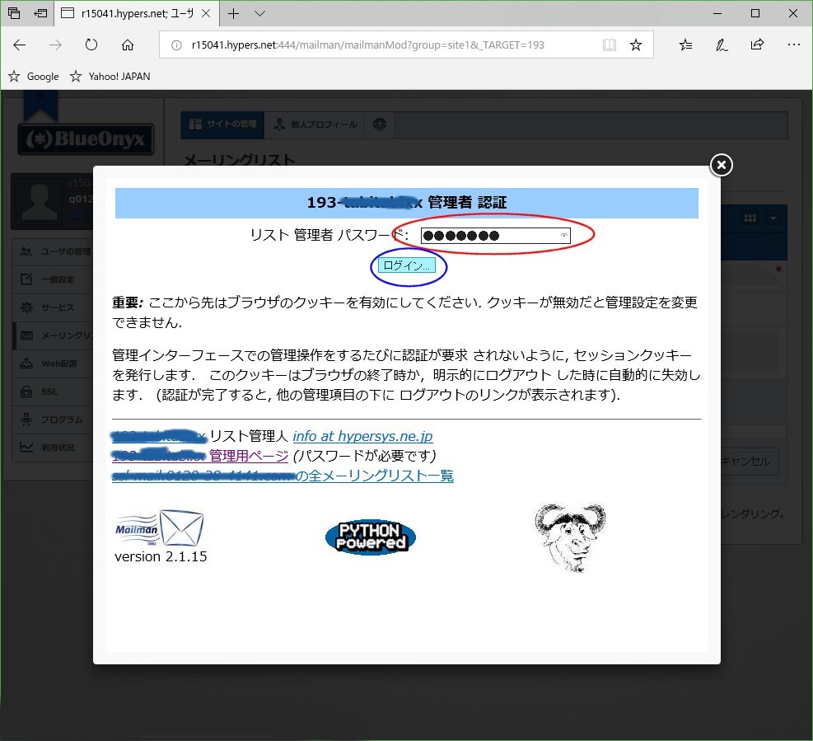Reveal the entered password with the eye icon
The height and width of the screenshot is (741, 813).
[x=563, y=235]
